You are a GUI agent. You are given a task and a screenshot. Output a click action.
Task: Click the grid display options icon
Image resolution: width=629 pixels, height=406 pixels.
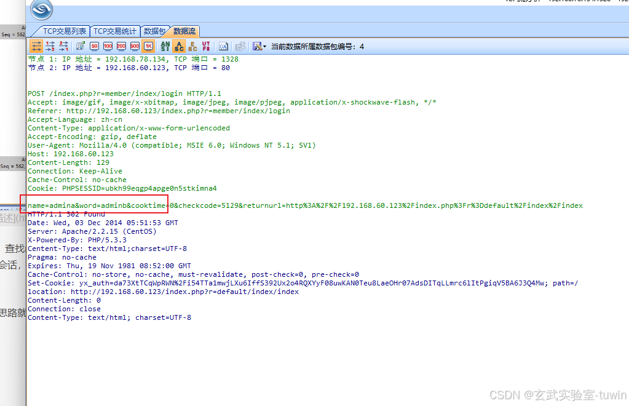tap(80, 47)
